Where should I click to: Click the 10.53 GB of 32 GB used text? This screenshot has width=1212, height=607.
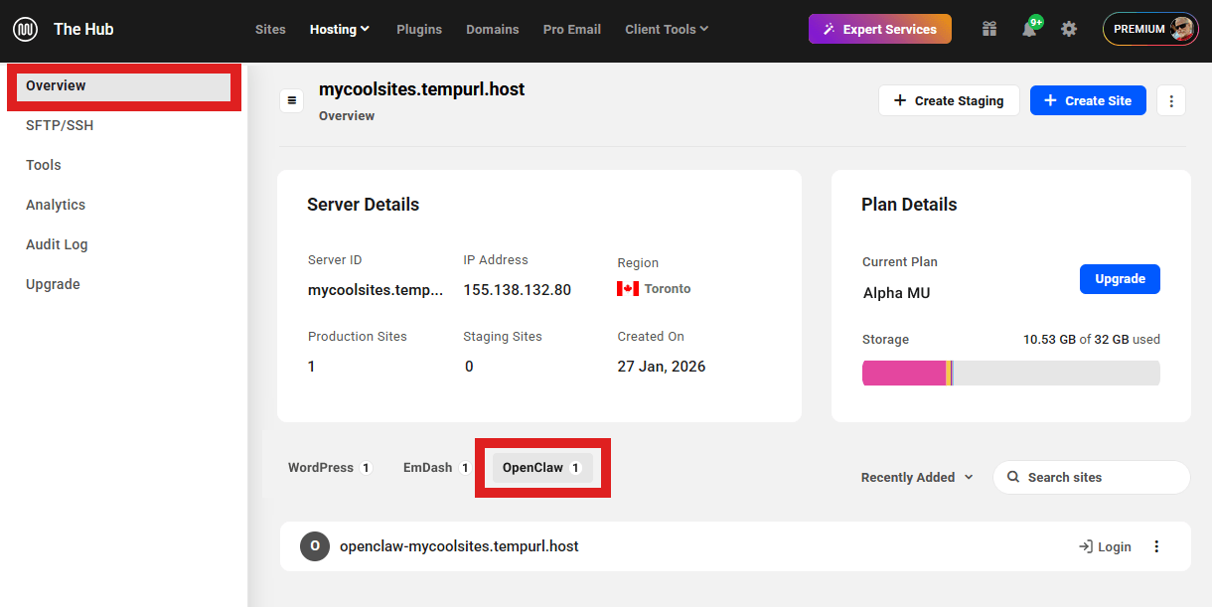coord(1092,340)
